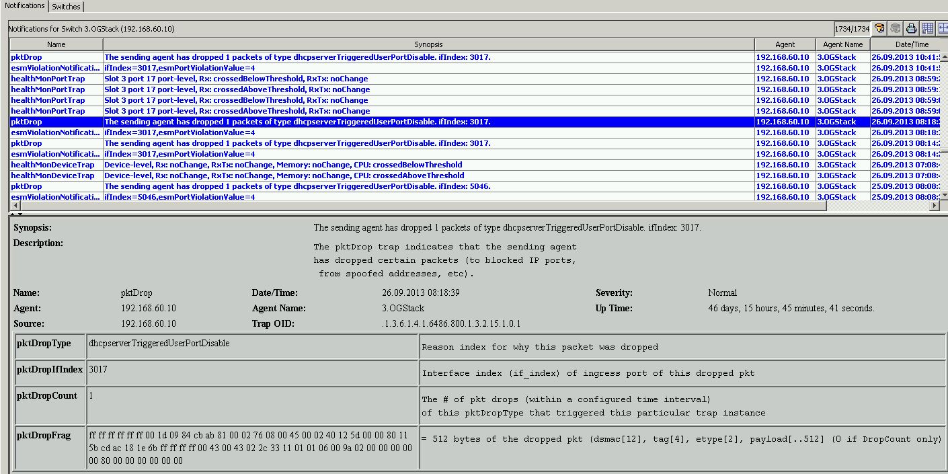Viewport: 948px width, 474px height.
Task: Click the printer icon in notifications toolbar
Action: pos(912,28)
